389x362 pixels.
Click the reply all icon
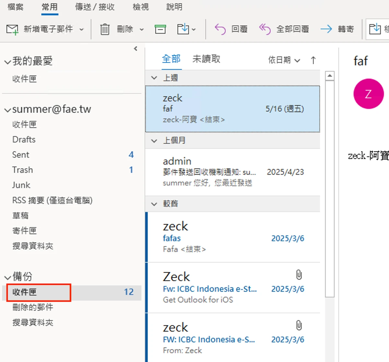pyautogui.click(x=265, y=29)
